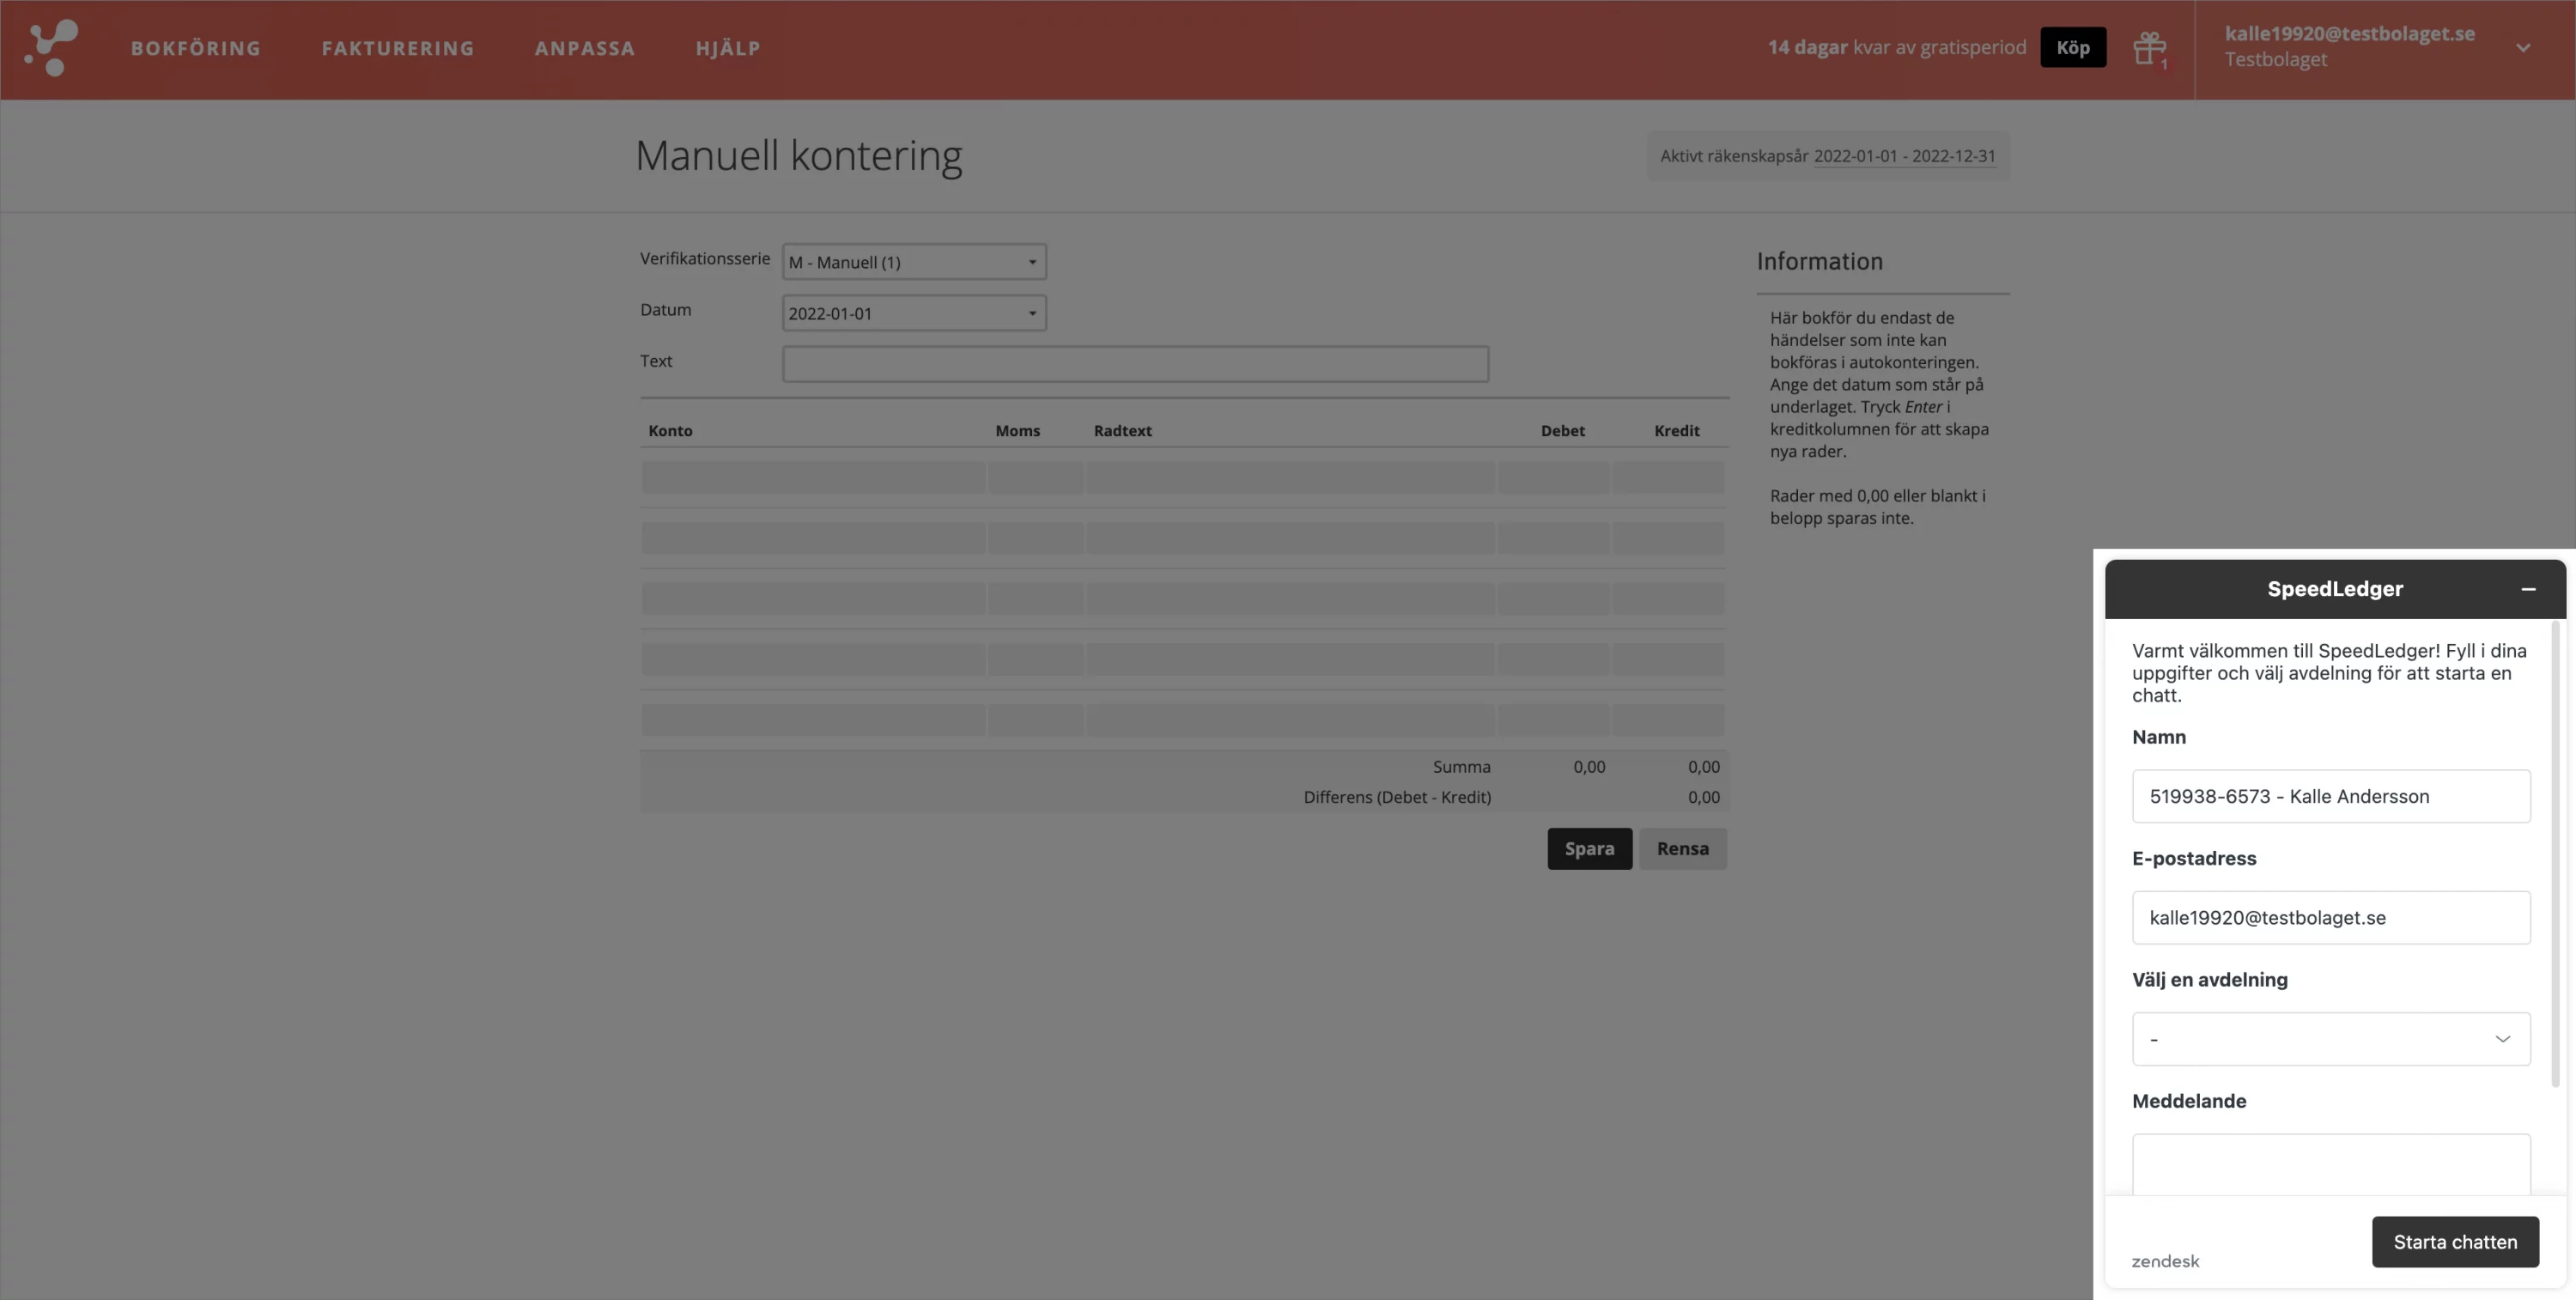Click the Konto column header

(x=670, y=431)
